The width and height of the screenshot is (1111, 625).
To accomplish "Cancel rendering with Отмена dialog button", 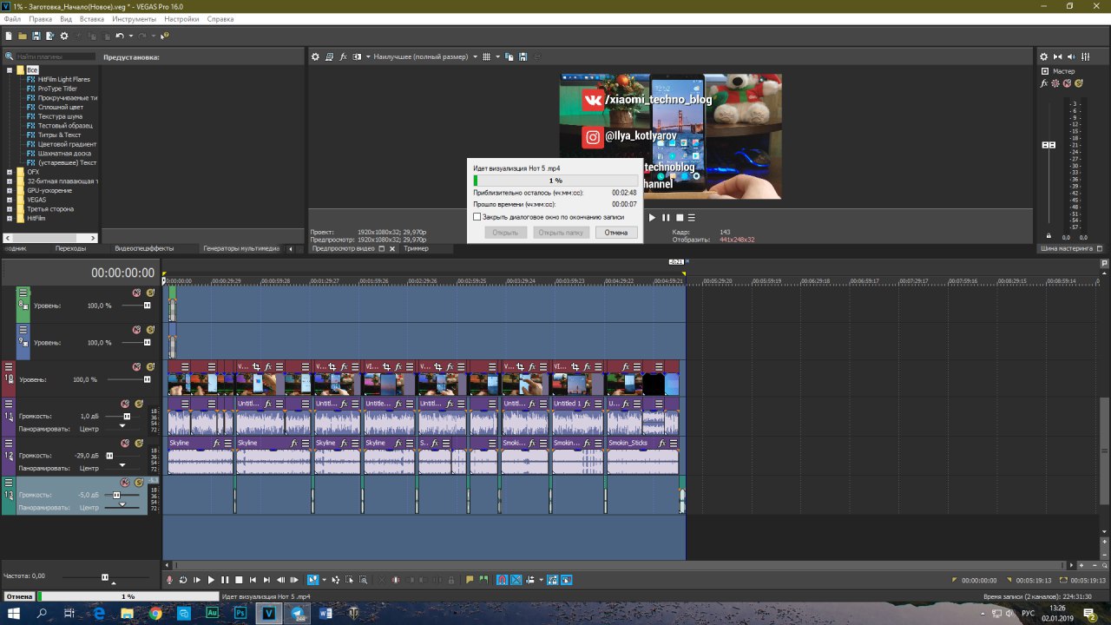I will point(616,233).
